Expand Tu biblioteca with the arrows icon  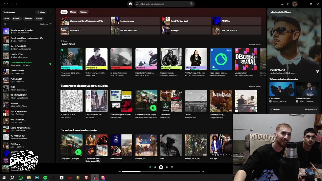pyautogui.click(x=50, y=12)
